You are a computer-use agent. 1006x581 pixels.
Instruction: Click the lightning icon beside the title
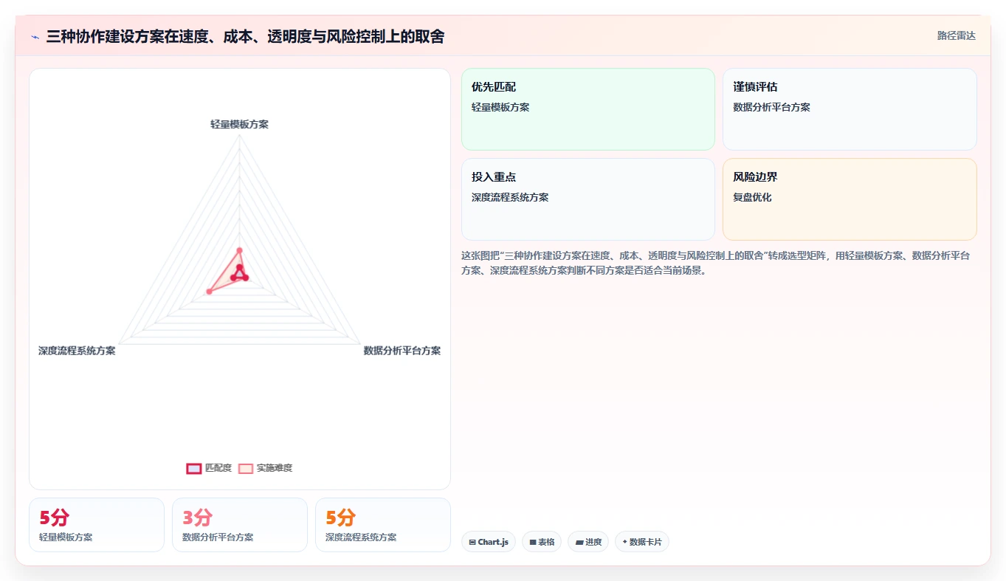35,37
